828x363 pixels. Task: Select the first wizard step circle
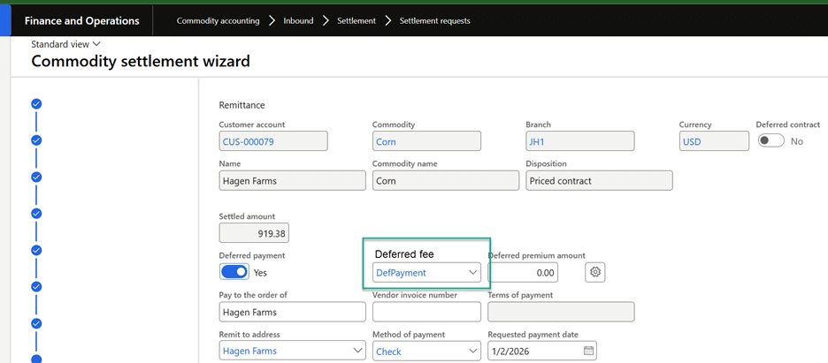click(36, 103)
